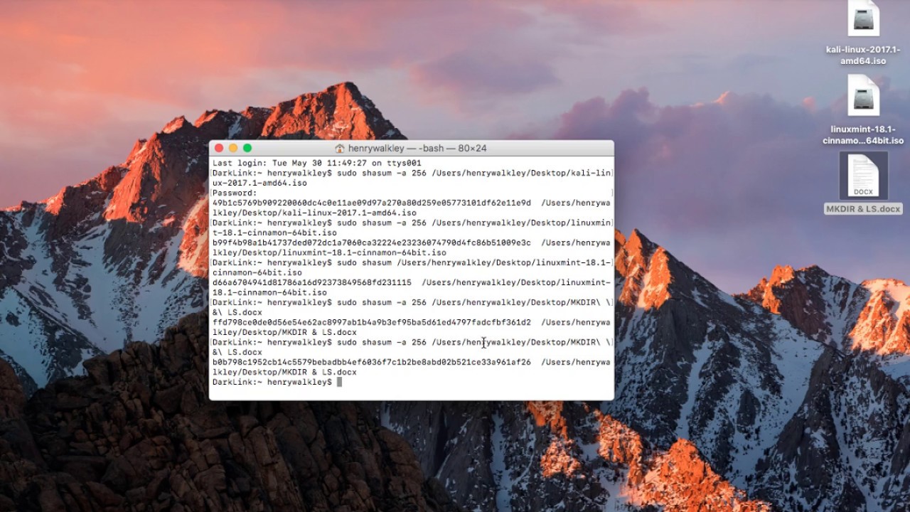The height and width of the screenshot is (512, 910).
Task: Minimize the Terminal using the yellow button
Action: [x=233, y=148]
